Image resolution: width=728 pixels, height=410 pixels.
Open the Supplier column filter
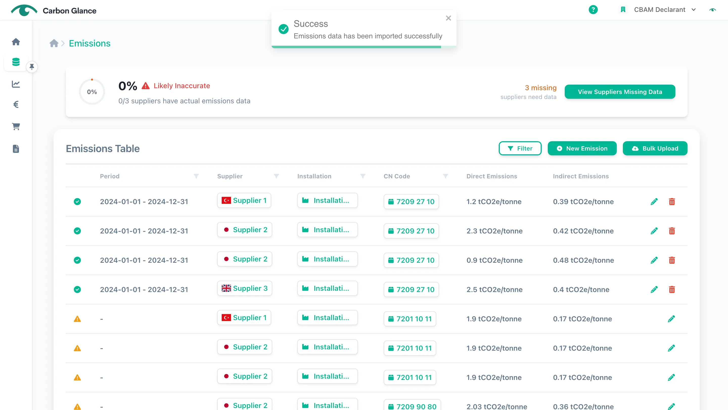click(276, 176)
